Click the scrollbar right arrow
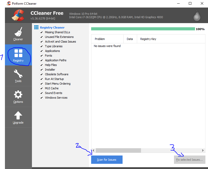The image size is (208, 169). click(203, 150)
